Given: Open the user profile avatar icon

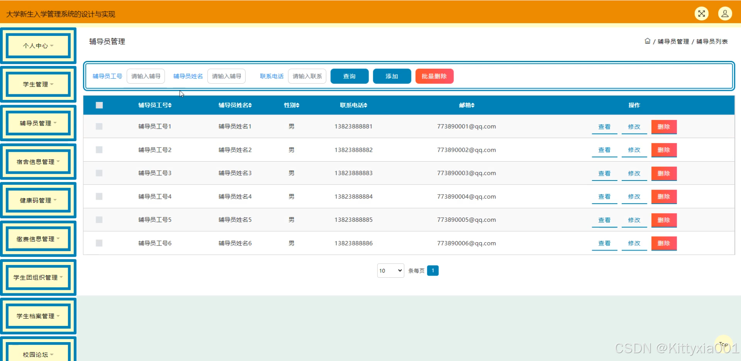Looking at the screenshot, I should (724, 13).
